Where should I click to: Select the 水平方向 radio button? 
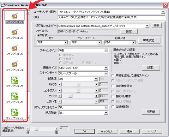click(x=60, y=63)
